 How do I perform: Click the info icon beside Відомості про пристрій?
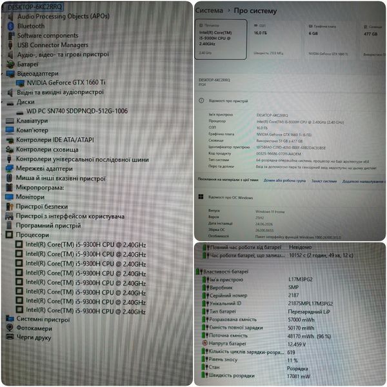[x=201, y=101]
